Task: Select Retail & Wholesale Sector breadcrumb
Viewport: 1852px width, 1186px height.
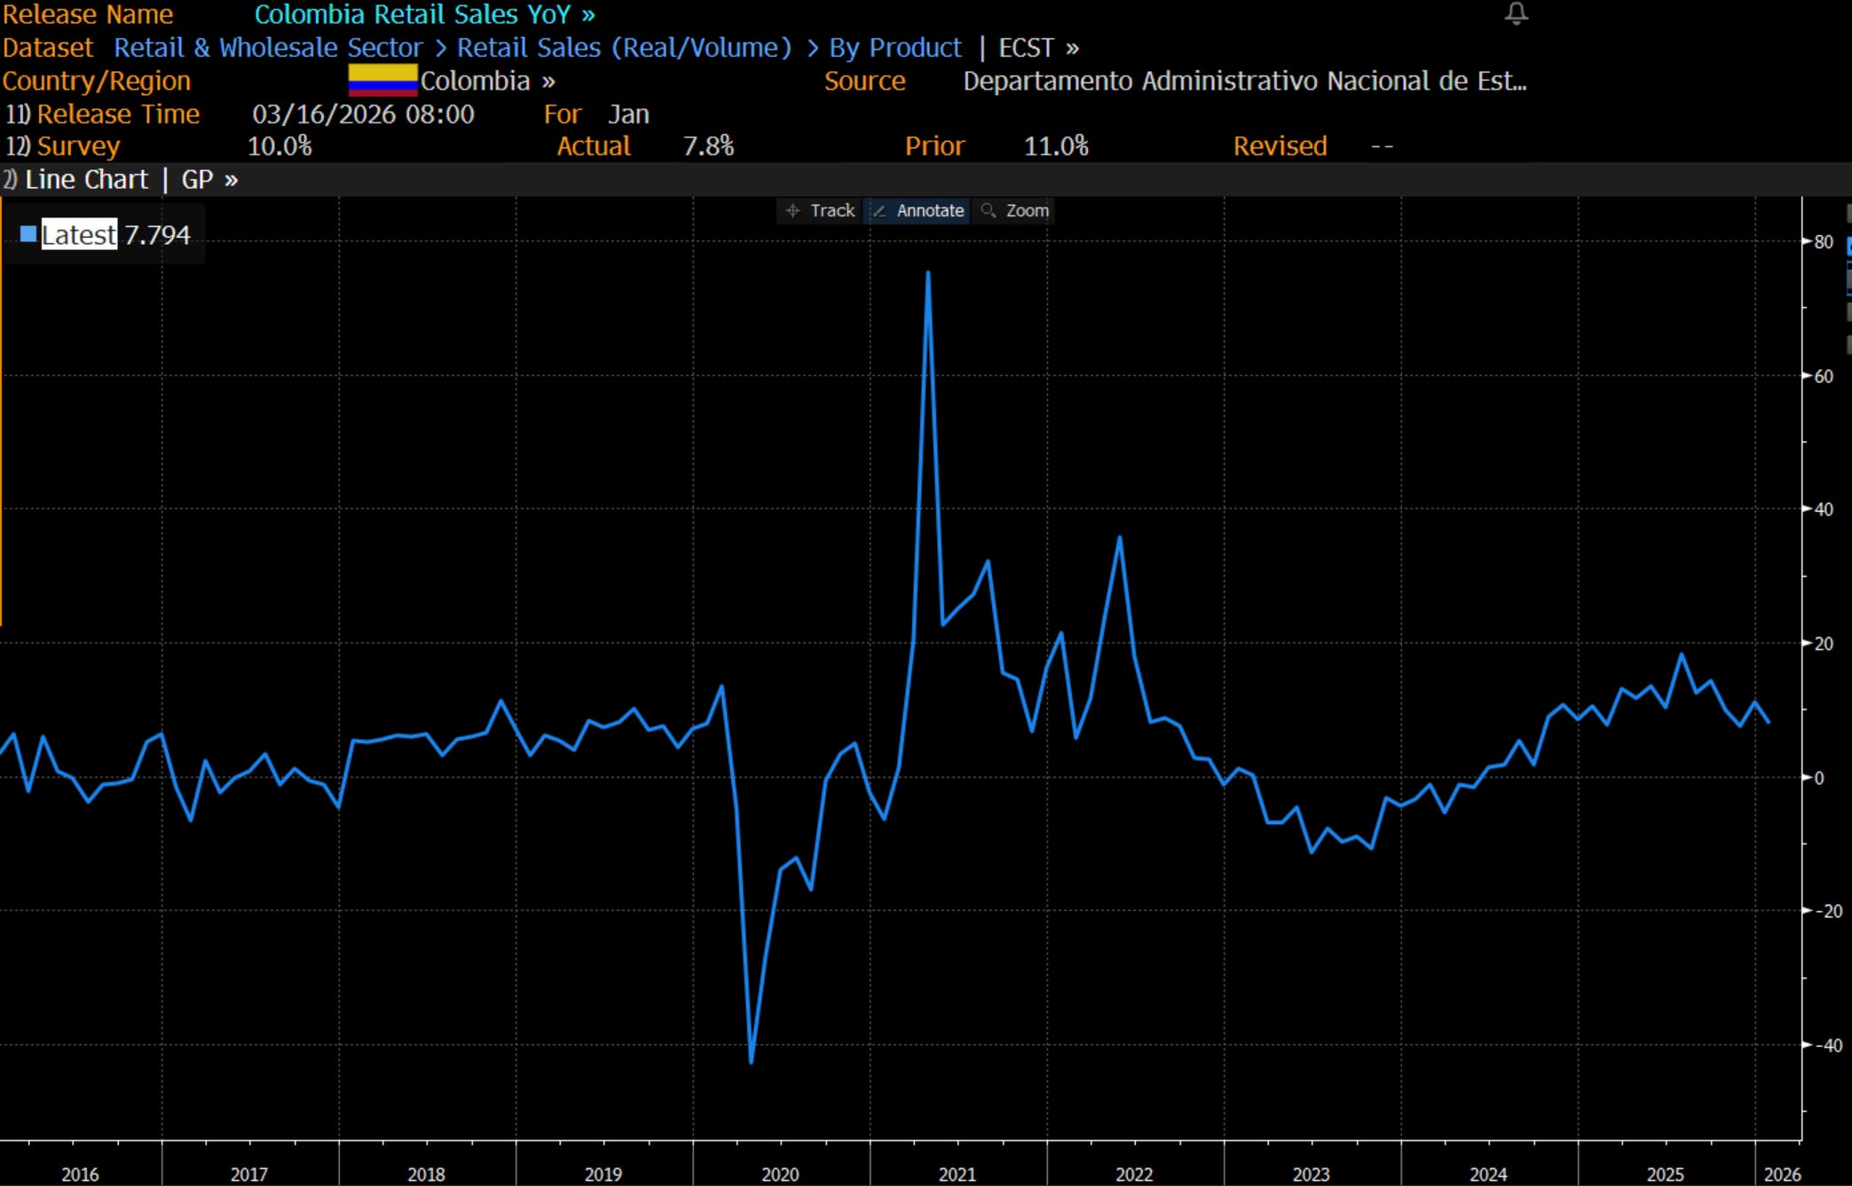Action: pyautogui.click(x=267, y=47)
